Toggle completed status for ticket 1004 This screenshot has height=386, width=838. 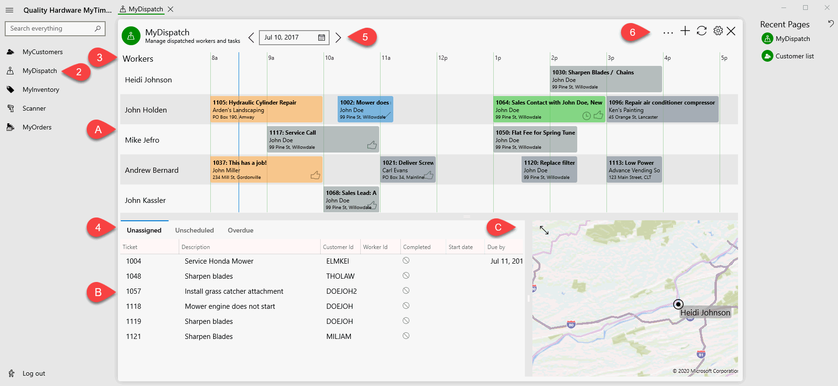tap(406, 261)
